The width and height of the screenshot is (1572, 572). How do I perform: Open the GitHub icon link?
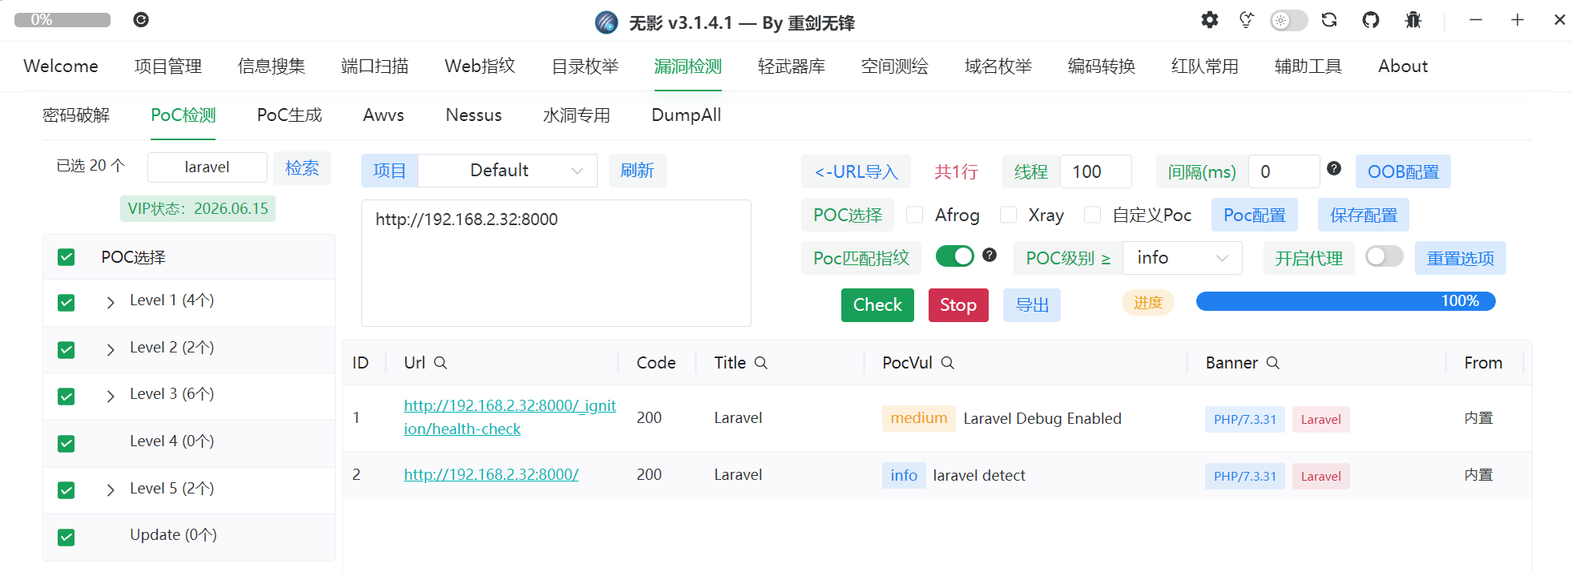1371,20
